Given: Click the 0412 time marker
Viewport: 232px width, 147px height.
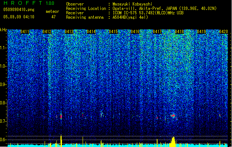Looking at the screenshot, I should click(47, 32).
